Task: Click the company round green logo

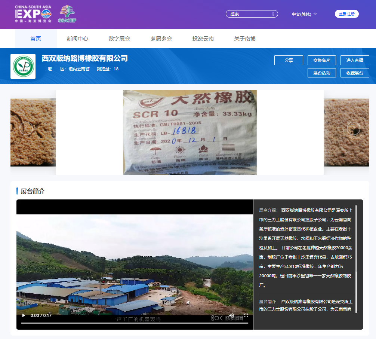Action: click(x=23, y=67)
